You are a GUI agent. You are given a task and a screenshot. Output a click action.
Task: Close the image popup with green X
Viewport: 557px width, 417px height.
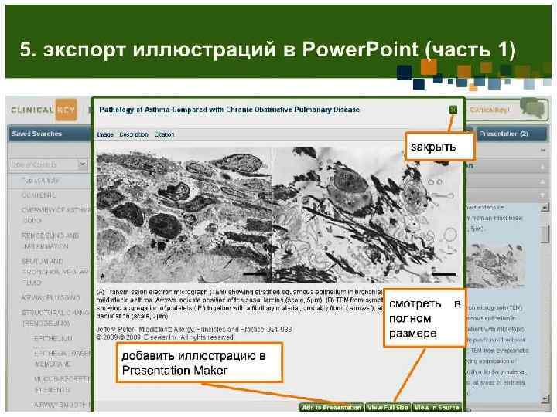(453, 110)
